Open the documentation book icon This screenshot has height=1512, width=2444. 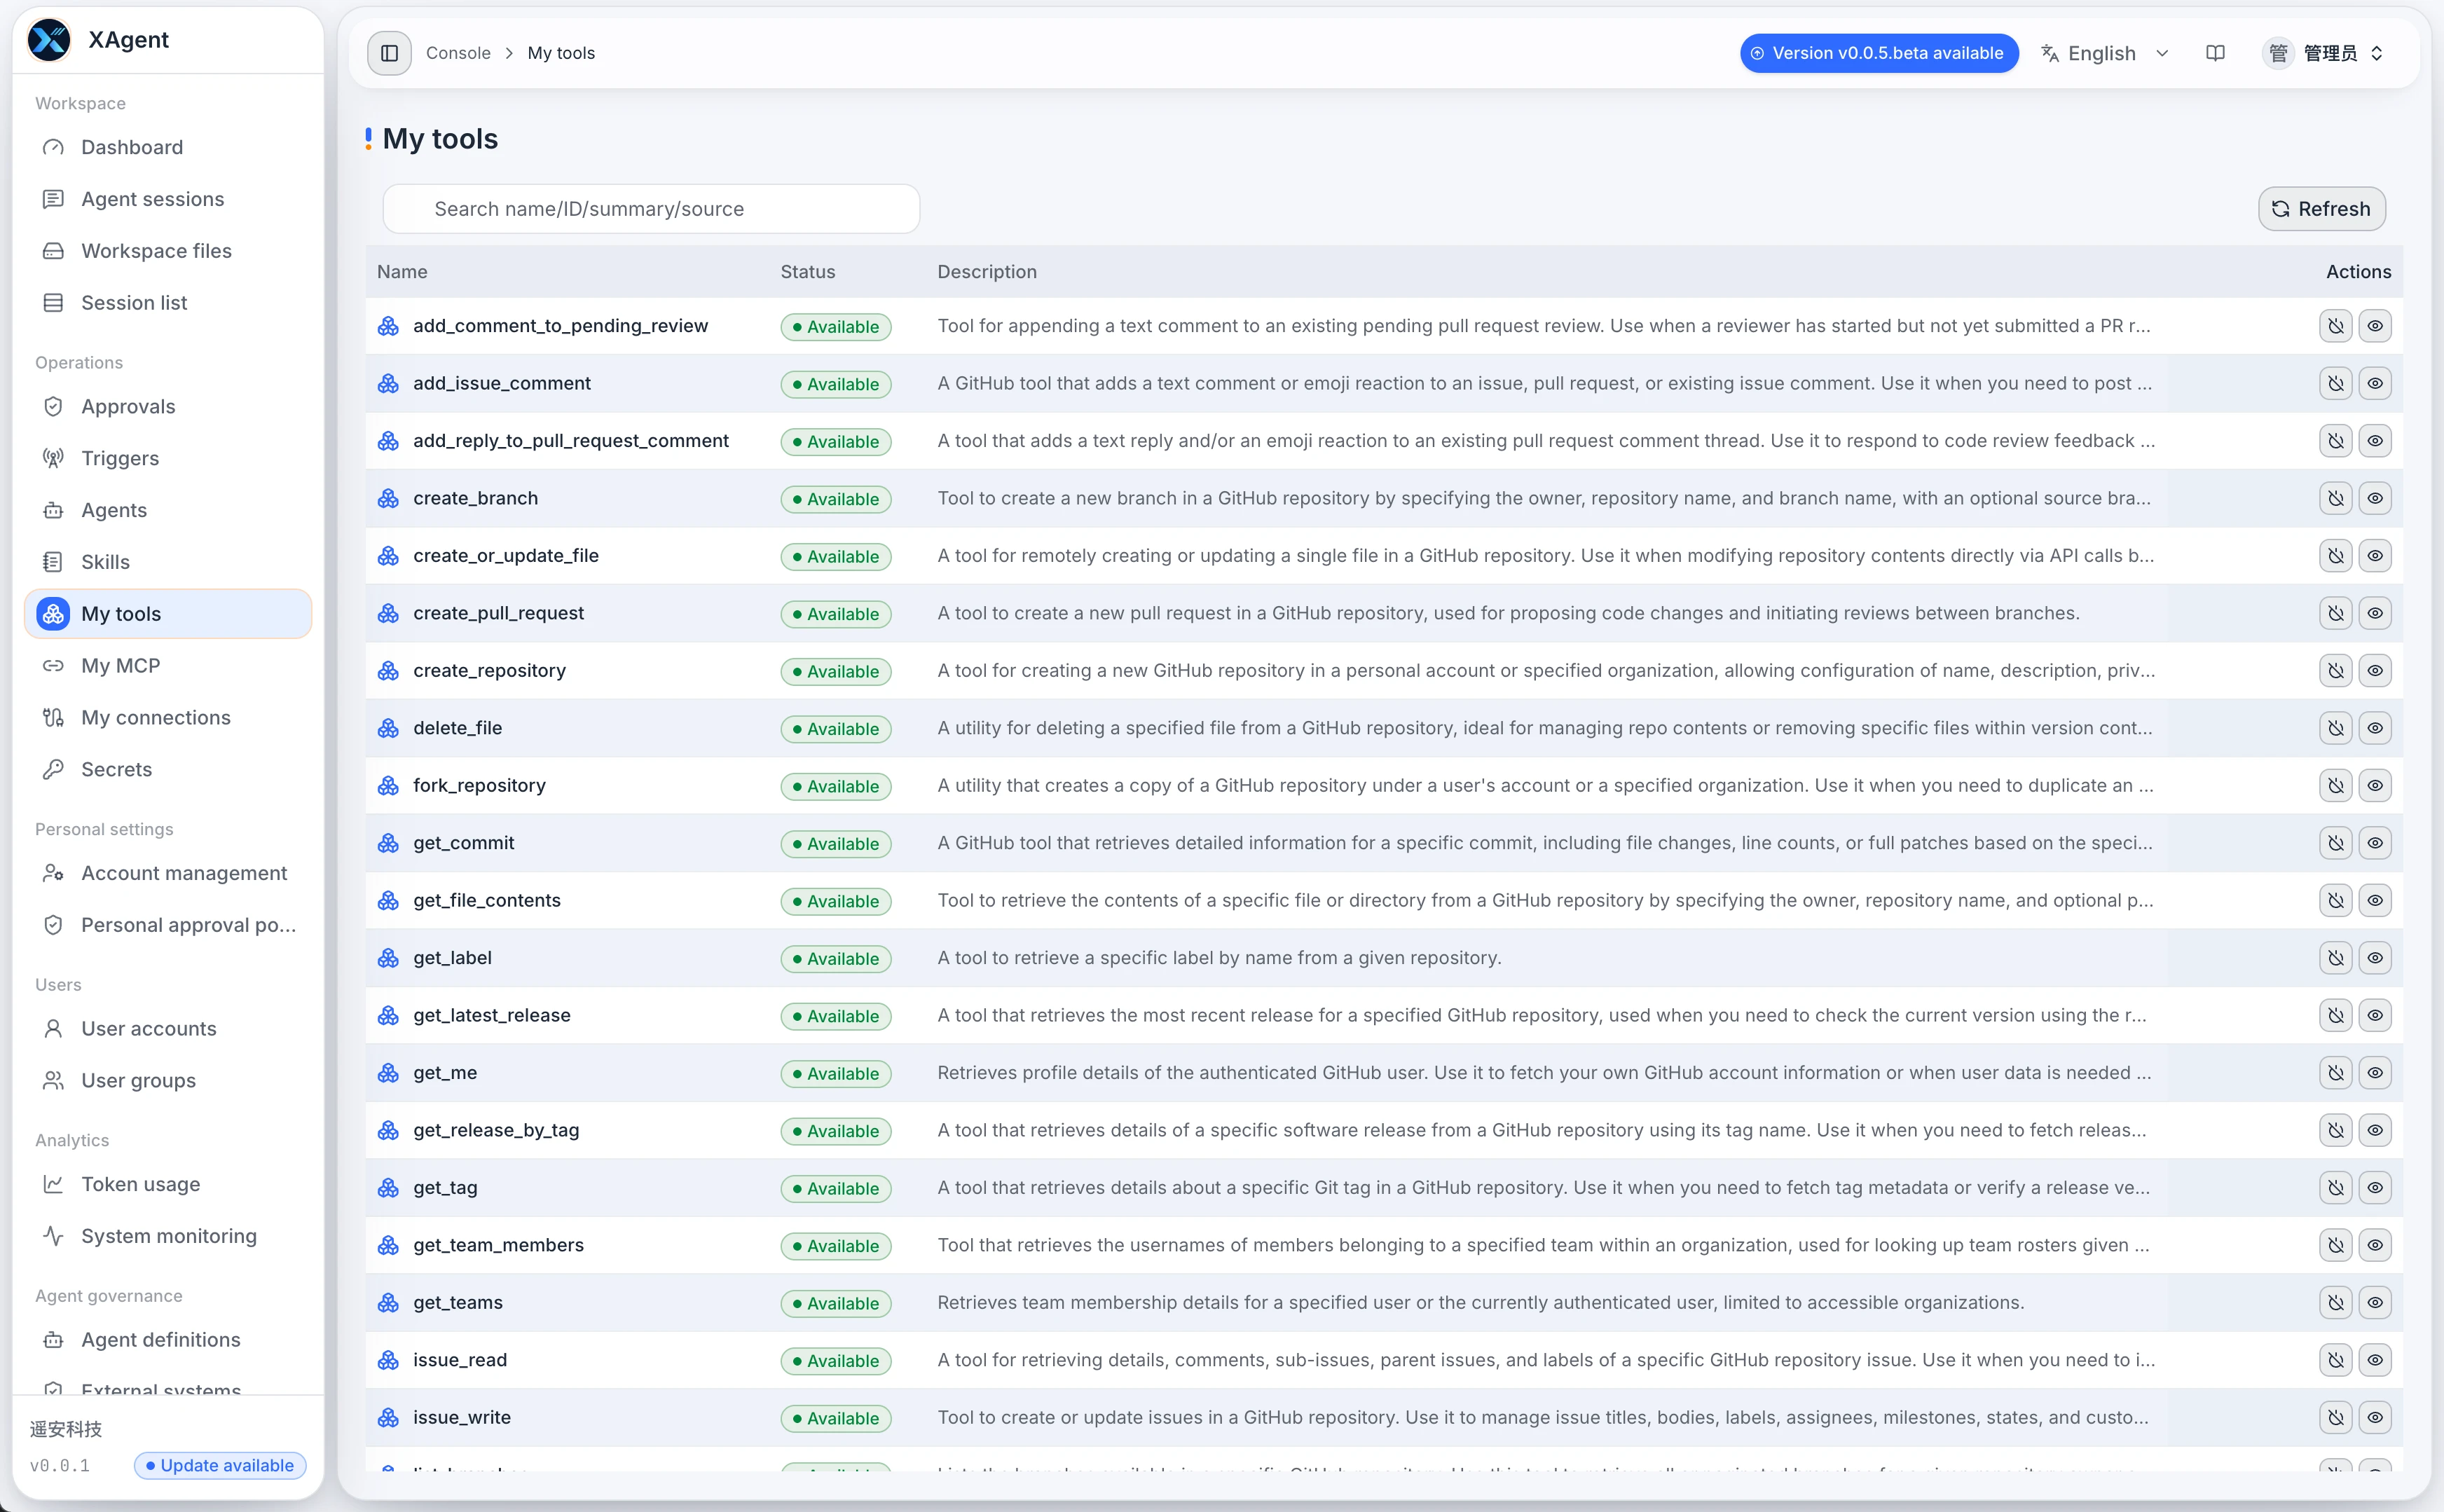click(2215, 53)
